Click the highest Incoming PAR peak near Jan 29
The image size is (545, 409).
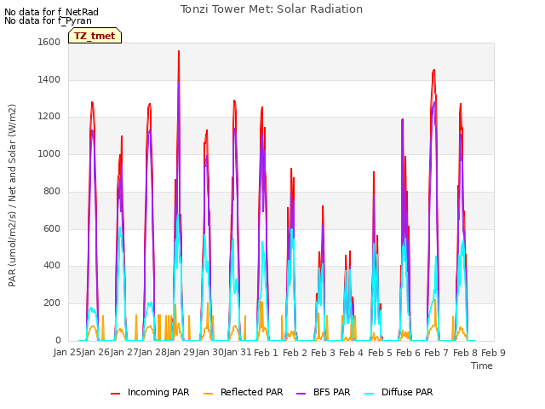tap(179, 51)
